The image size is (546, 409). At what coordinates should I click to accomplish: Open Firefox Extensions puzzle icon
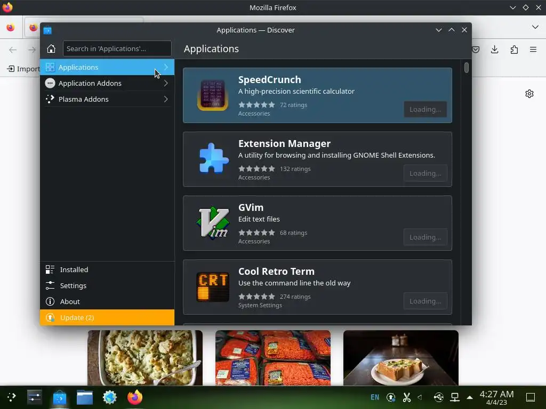click(x=514, y=50)
